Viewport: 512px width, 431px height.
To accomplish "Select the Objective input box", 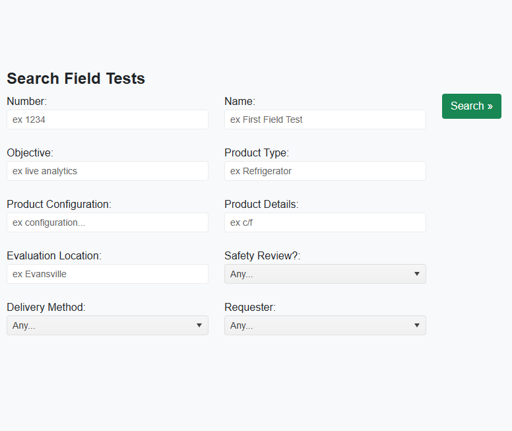I will click(x=108, y=171).
